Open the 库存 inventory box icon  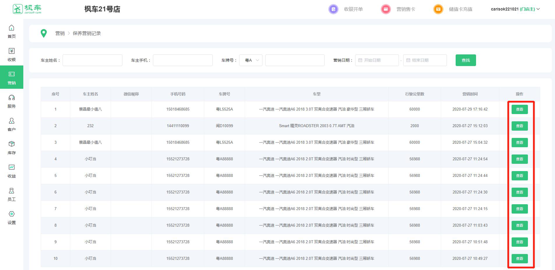click(x=11, y=144)
